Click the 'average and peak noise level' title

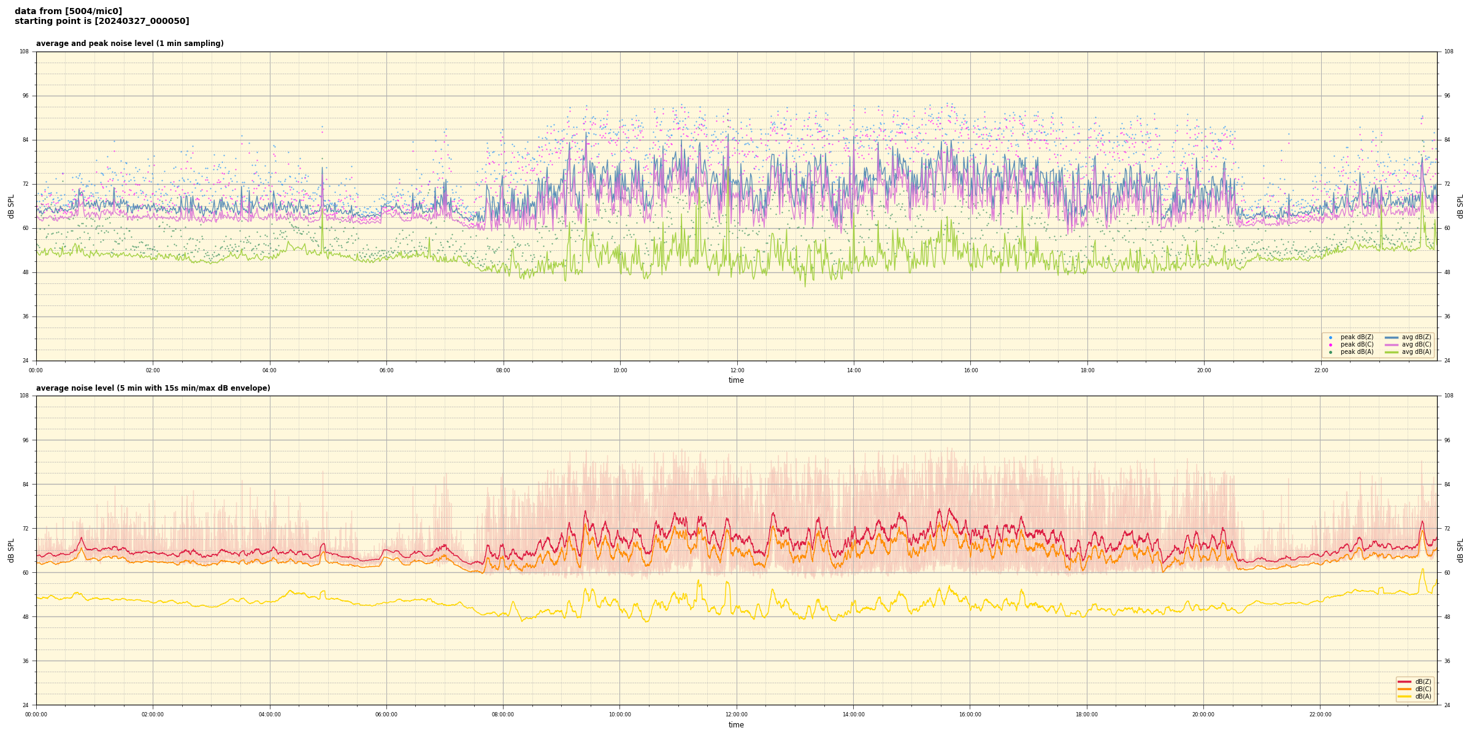(129, 44)
